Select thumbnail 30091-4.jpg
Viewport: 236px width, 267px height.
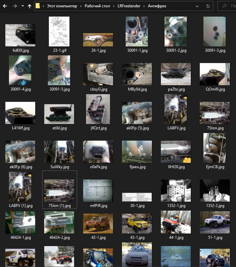coord(20,70)
